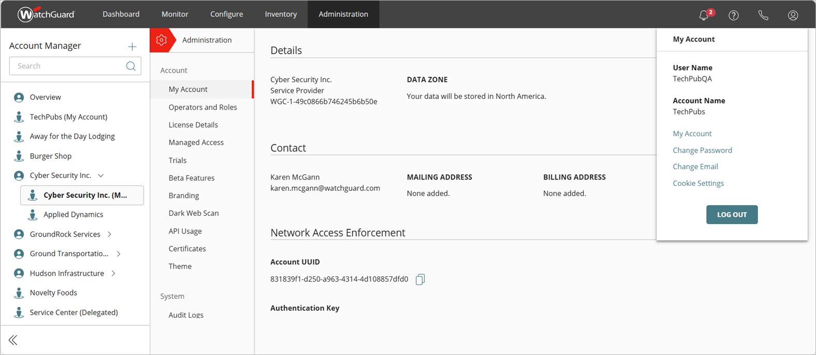Screen dimensions: 816x355
Task: Open the Monitor tab
Action: coord(175,14)
